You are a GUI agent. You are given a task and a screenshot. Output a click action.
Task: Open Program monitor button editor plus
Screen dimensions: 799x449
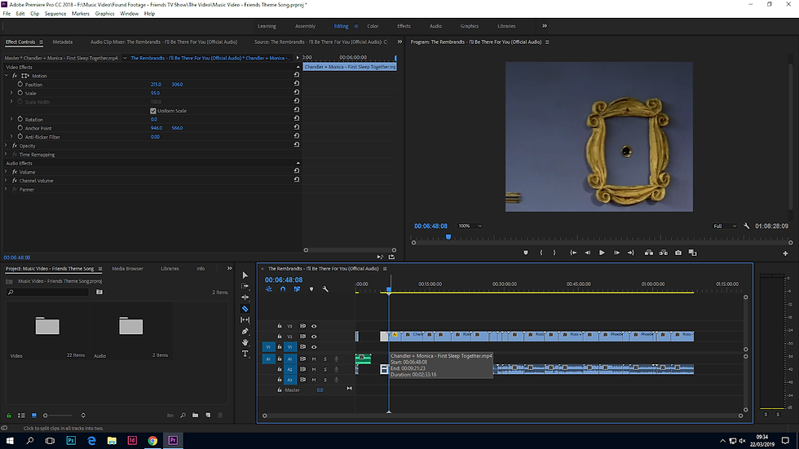click(785, 253)
